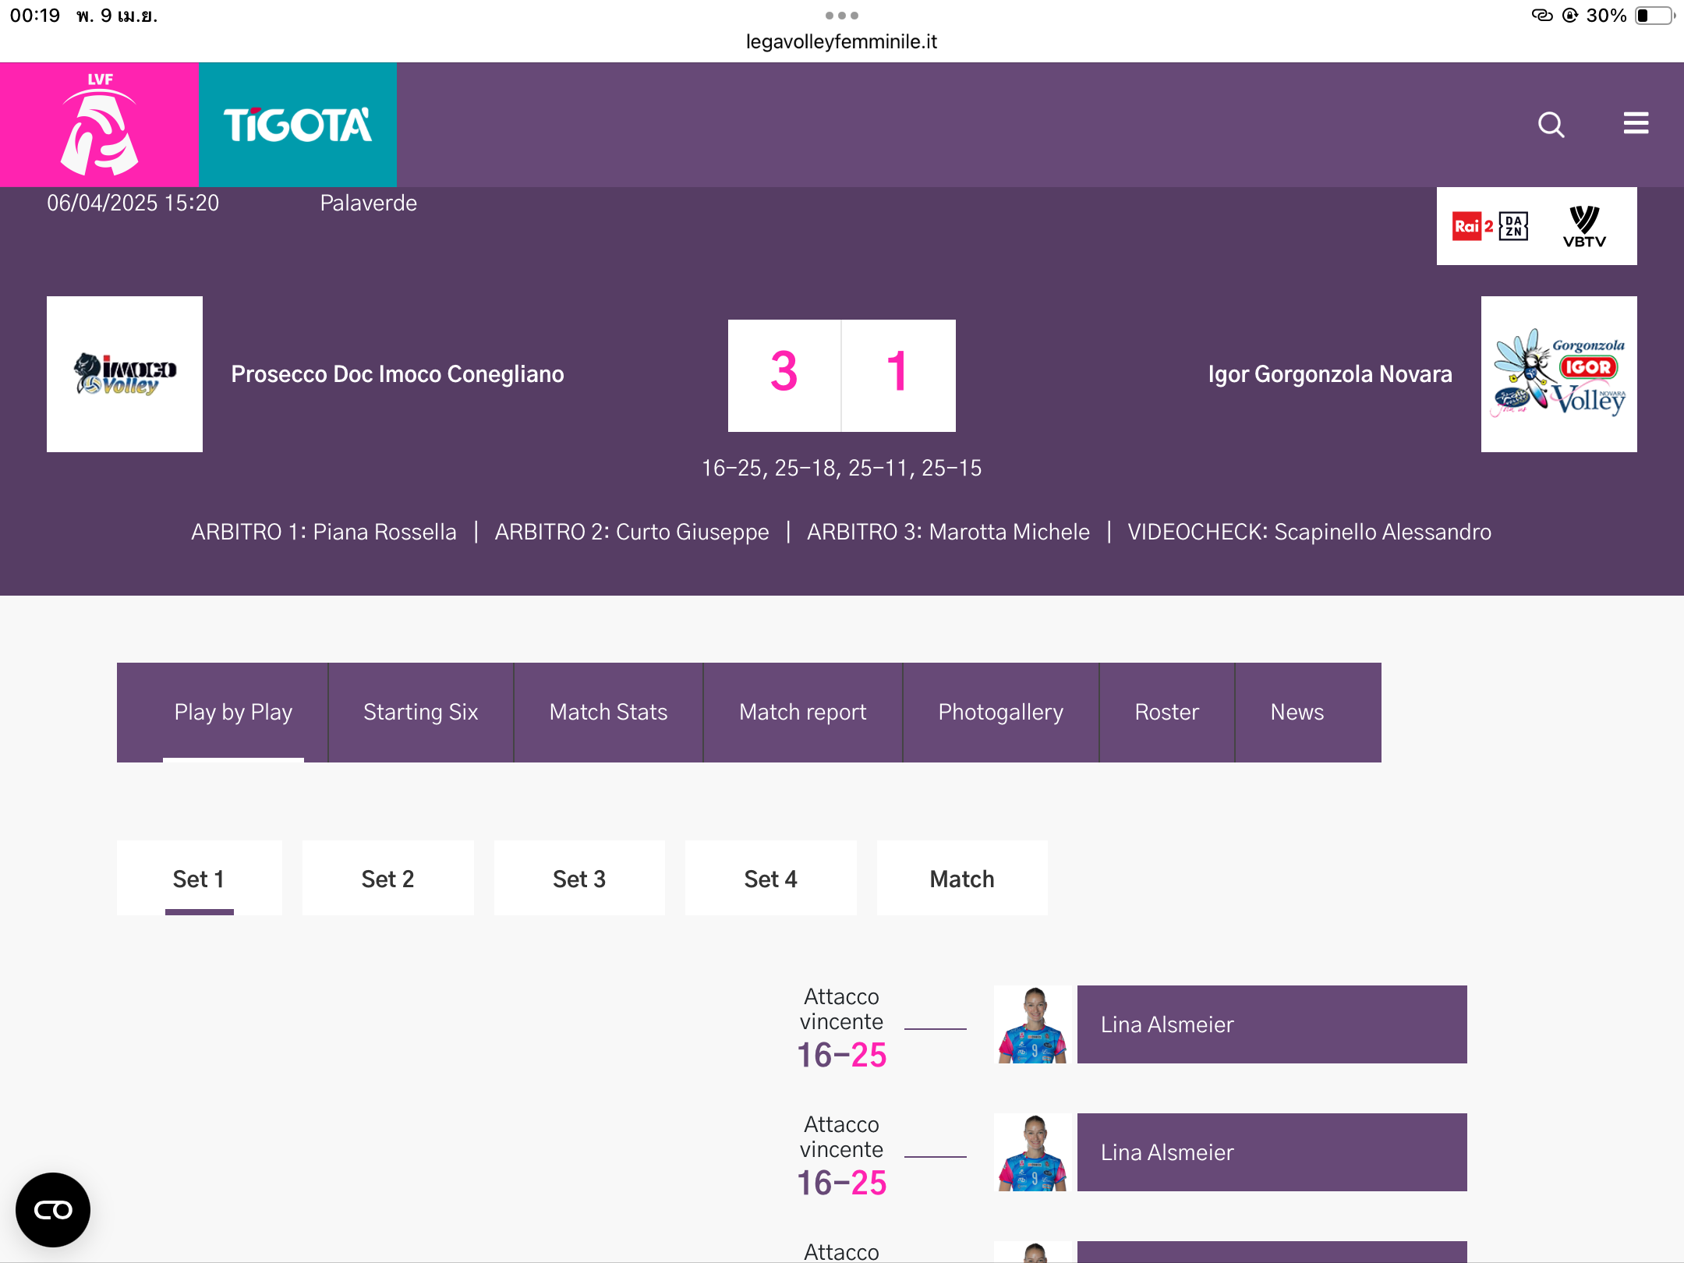Click the Rai 2 broadcaster logo

pyautogui.click(x=1473, y=226)
